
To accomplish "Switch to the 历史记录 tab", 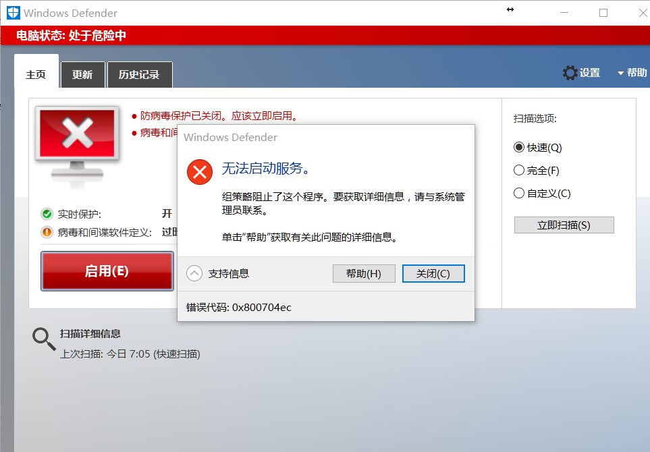I will point(139,75).
